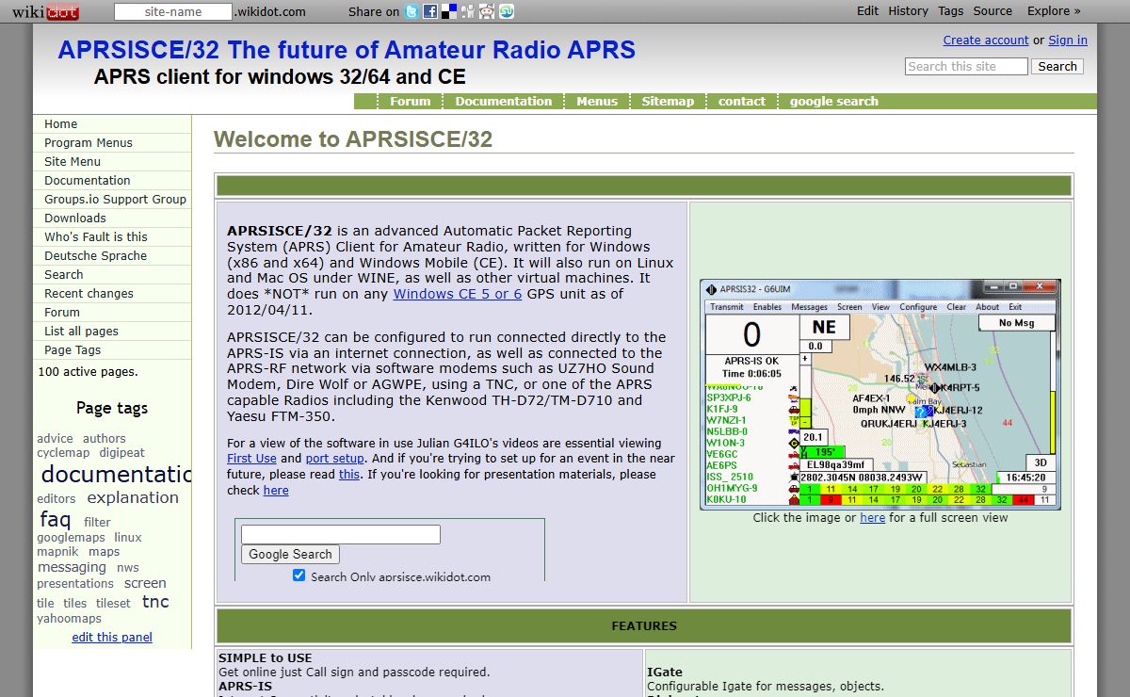Open the APRSIS32 screenshot thumbnail
Screen dimensions: 1130x697
[x=880, y=395]
